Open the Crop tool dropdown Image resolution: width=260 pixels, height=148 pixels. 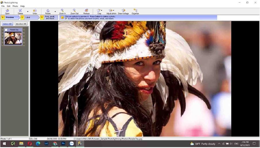coord(99,11)
